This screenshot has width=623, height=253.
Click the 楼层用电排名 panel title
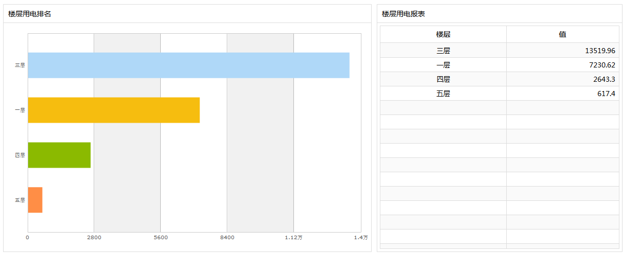coord(30,14)
